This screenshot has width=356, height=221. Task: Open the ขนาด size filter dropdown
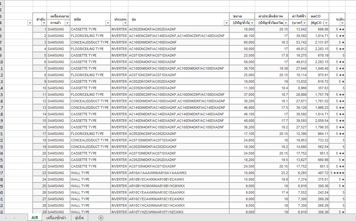[252, 23]
